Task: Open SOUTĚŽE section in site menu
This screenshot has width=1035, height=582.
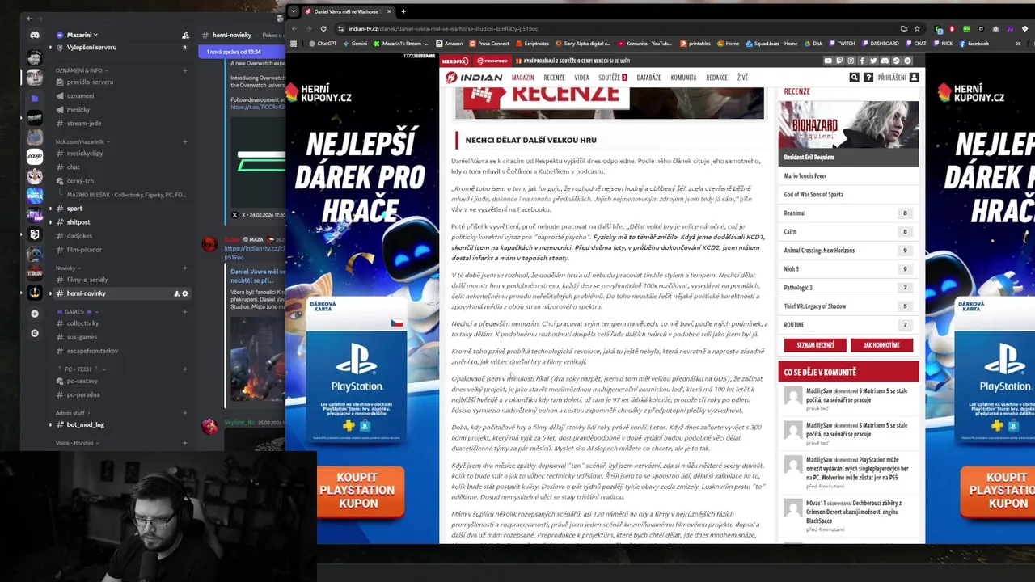Action: point(612,78)
